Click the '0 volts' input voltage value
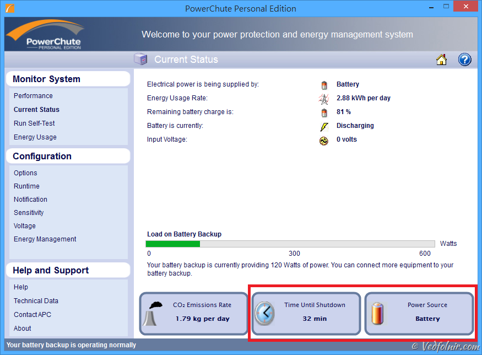 [x=346, y=139]
